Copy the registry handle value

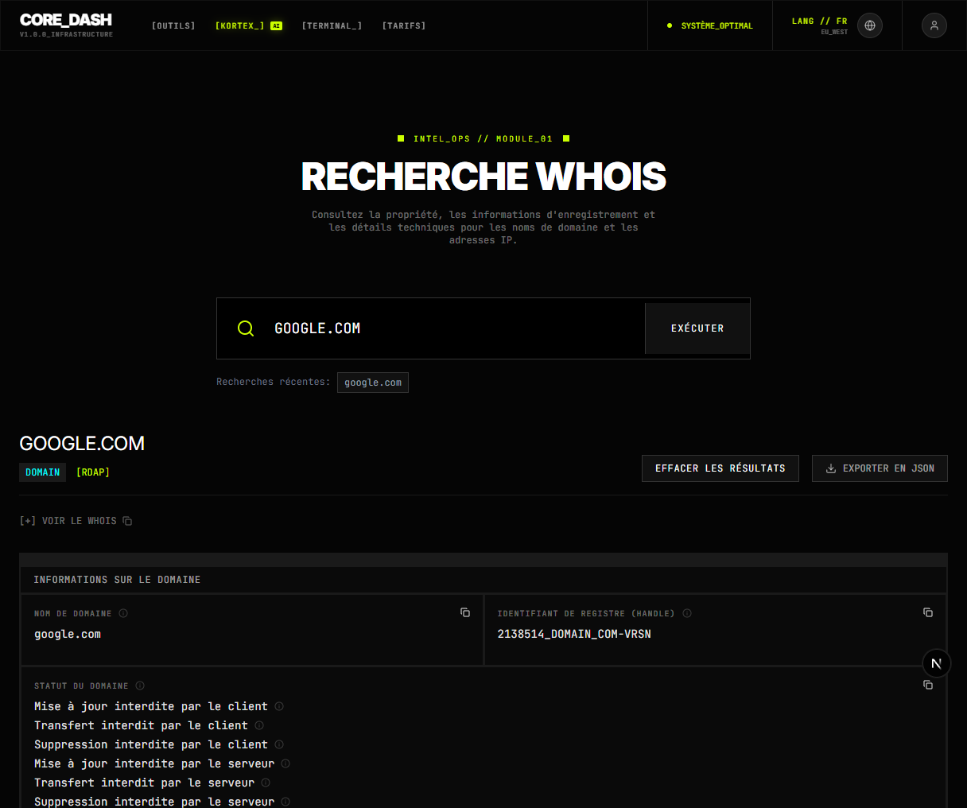coord(928,612)
